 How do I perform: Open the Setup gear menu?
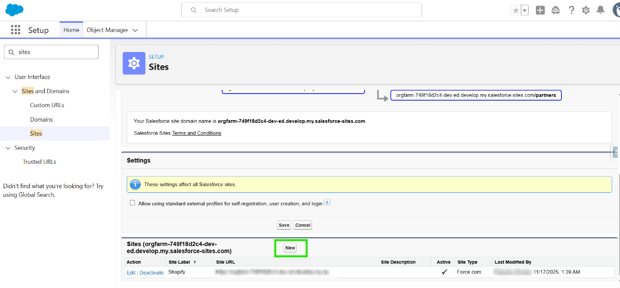pyautogui.click(x=586, y=10)
